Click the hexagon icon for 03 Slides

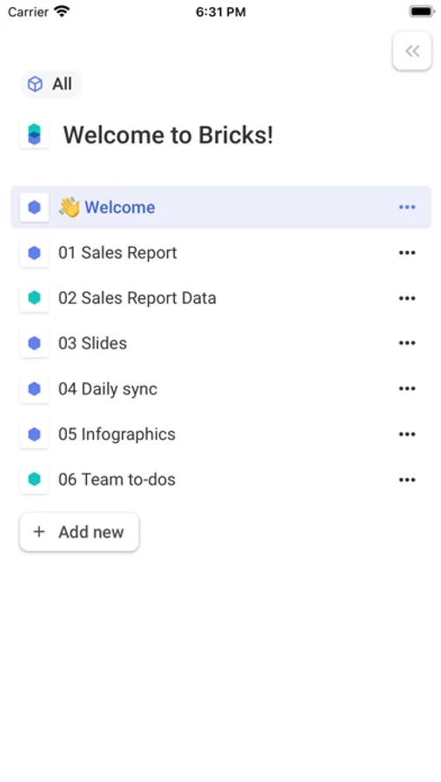34,343
